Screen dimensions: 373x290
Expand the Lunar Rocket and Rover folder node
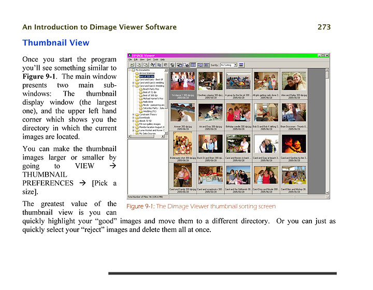click(x=133, y=130)
